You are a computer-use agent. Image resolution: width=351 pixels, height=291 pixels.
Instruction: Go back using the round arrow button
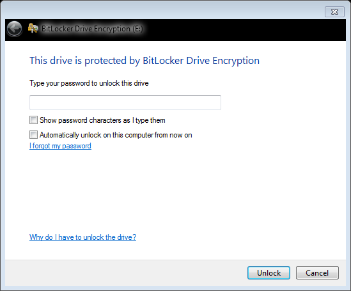[x=14, y=29]
